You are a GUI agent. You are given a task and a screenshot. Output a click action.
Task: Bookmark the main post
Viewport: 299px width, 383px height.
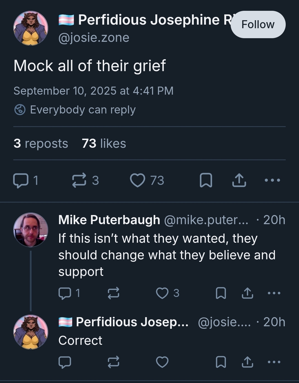click(206, 180)
